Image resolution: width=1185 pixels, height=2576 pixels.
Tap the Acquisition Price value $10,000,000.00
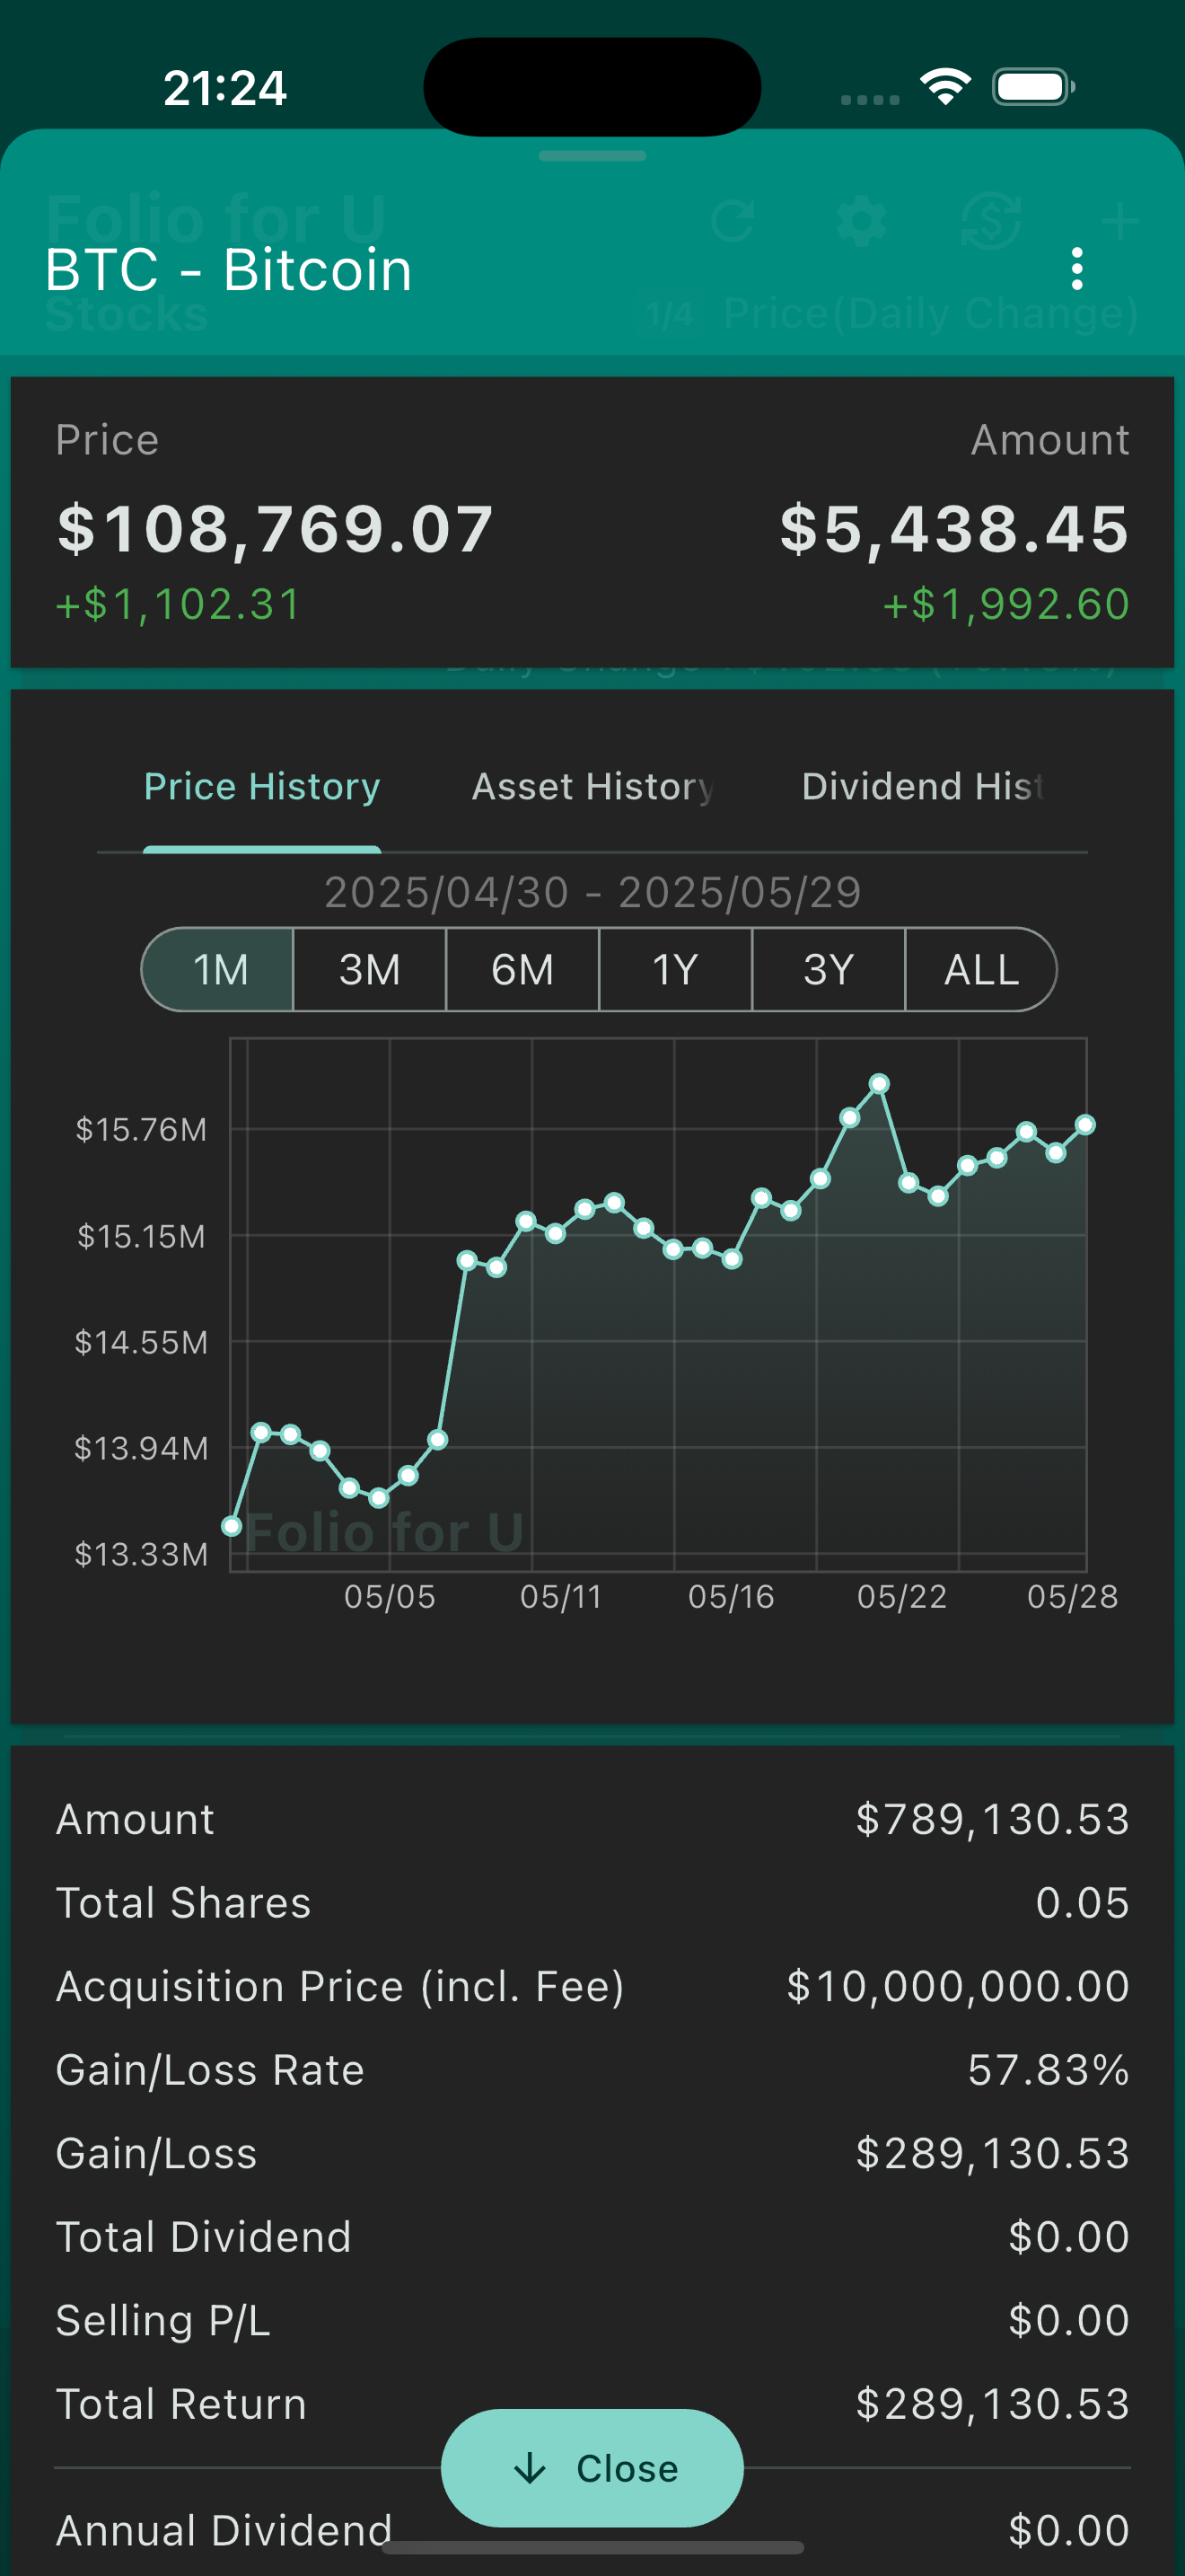click(x=957, y=1986)
